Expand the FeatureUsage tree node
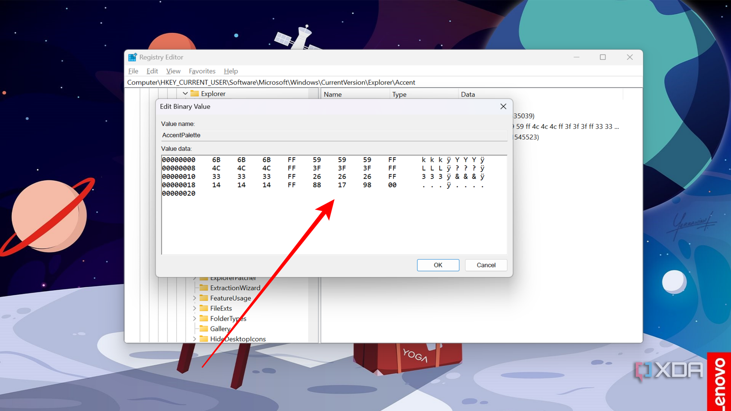Viewport: 731px width, 411px height. point(194,298)
